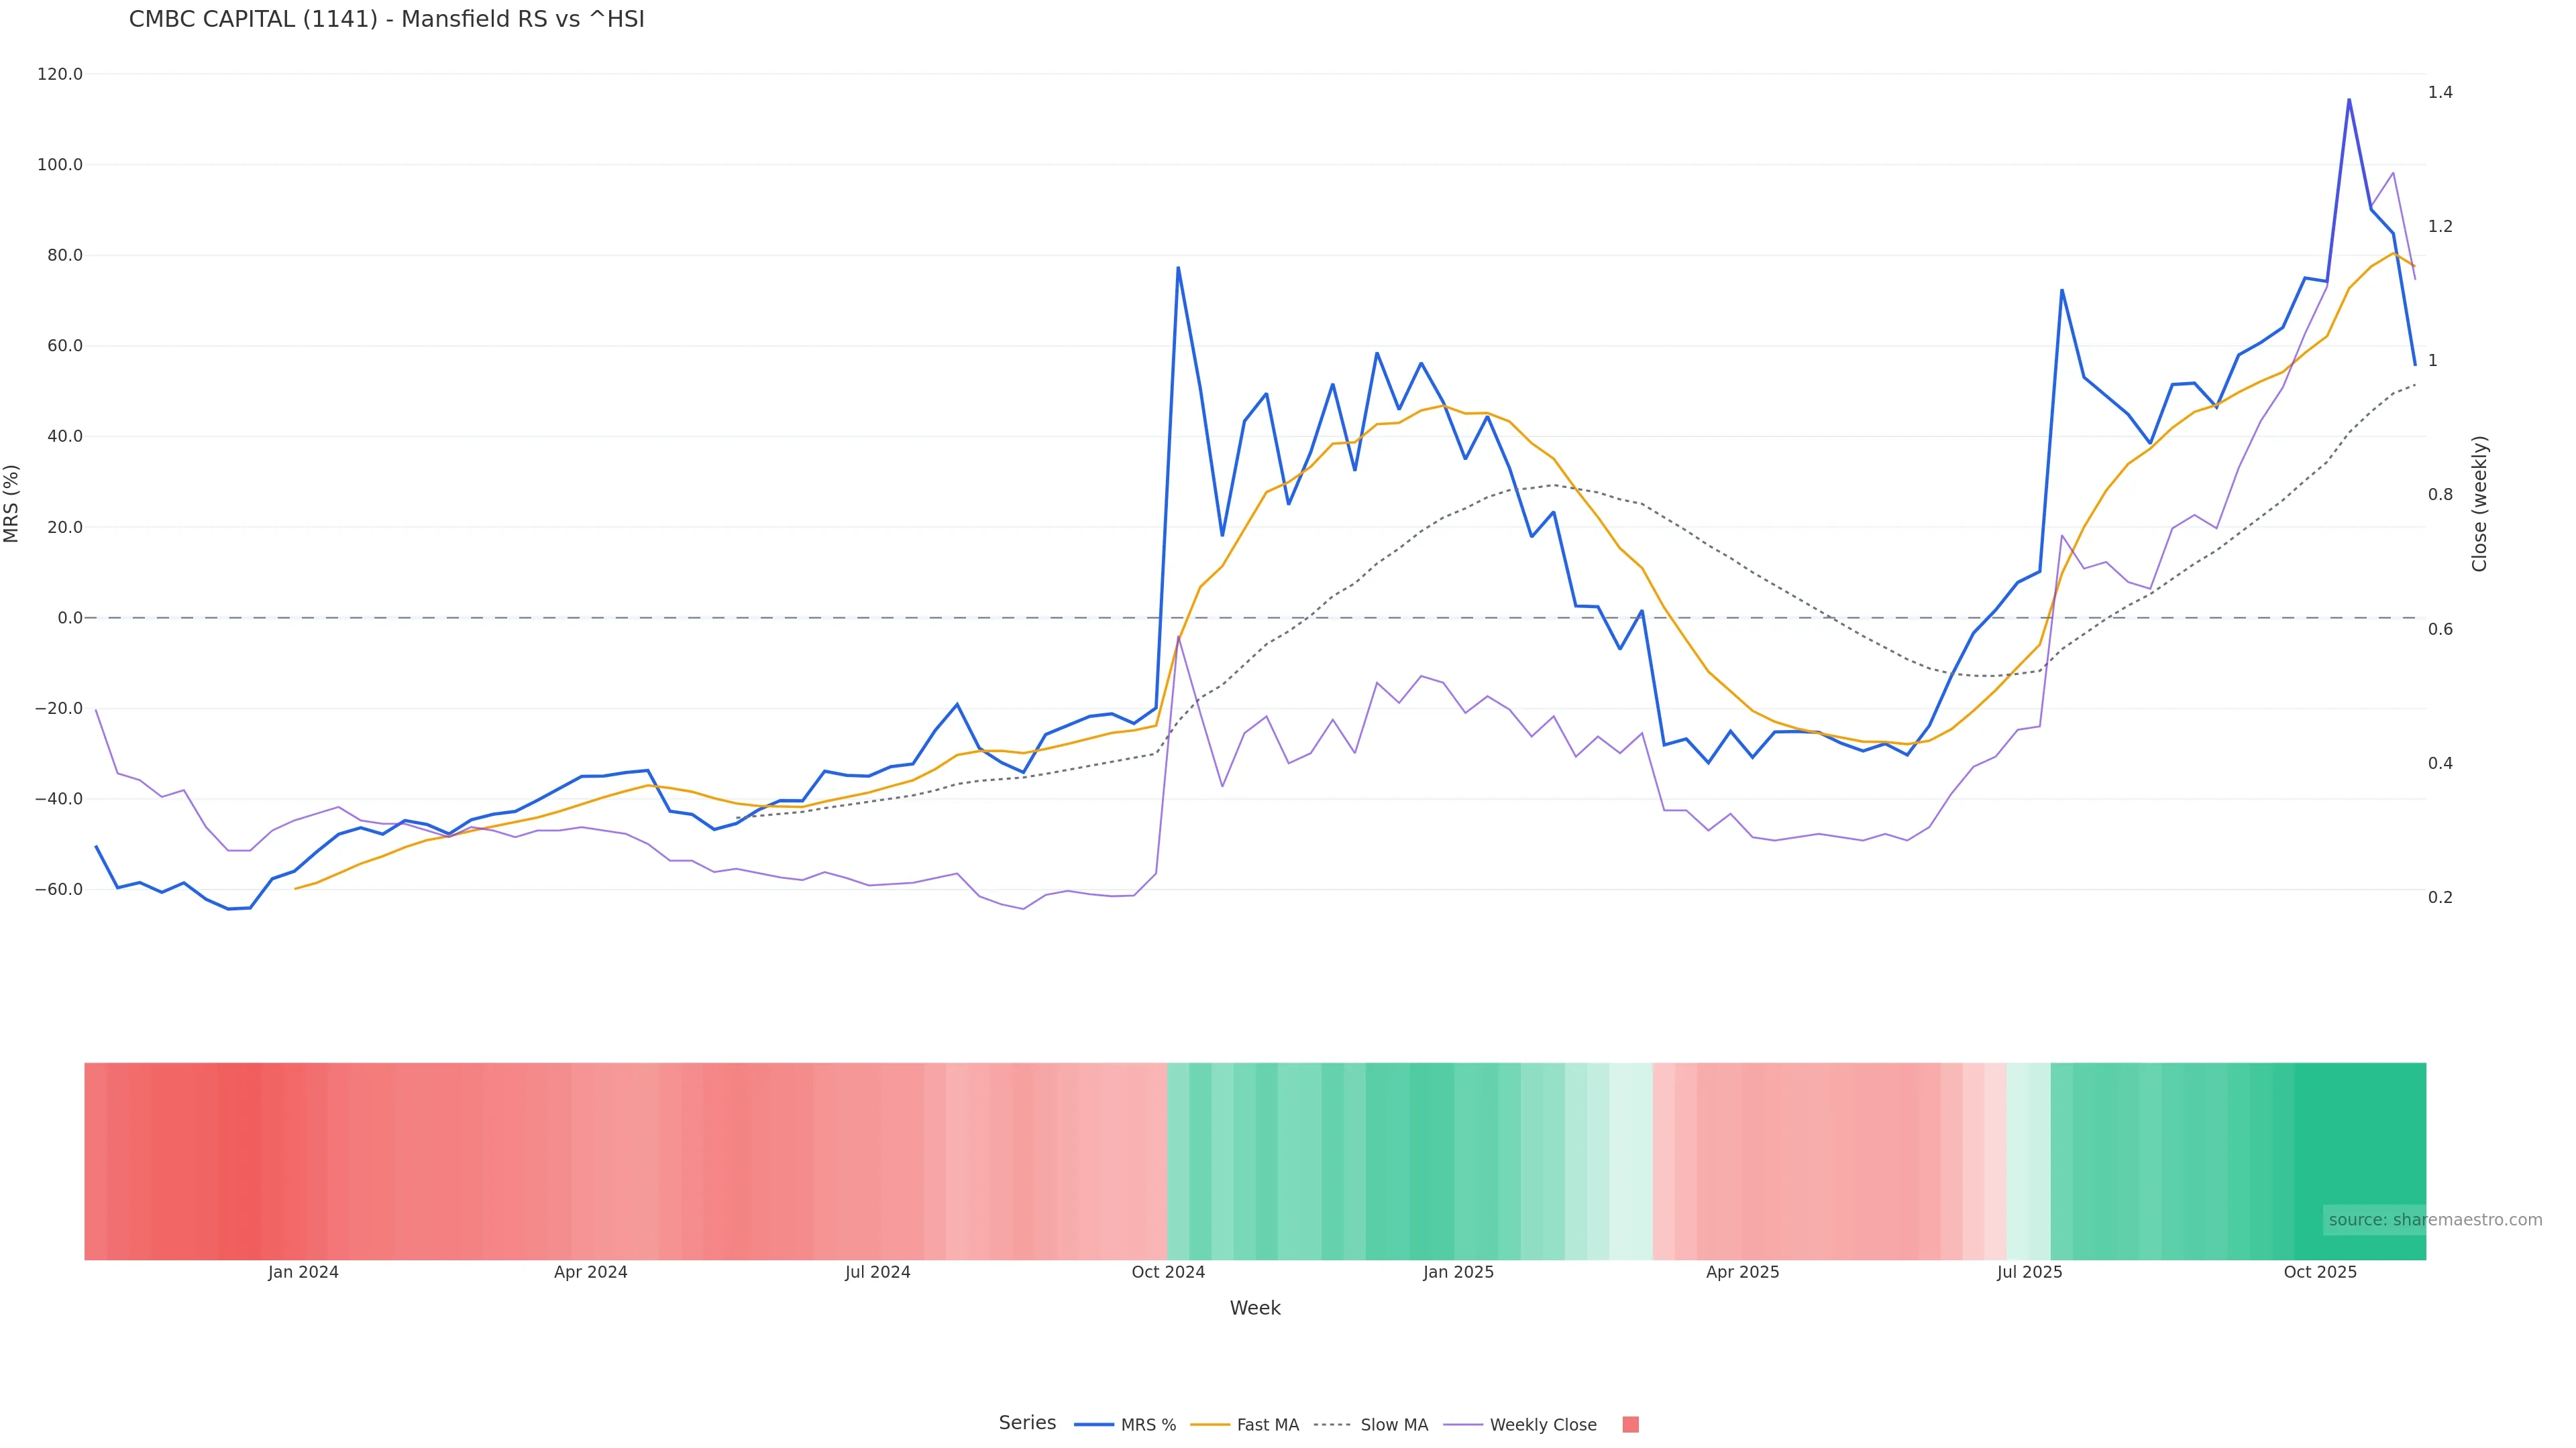
Task: Toggle the MRS % series in legend
Action: tap(1147, 1425)
